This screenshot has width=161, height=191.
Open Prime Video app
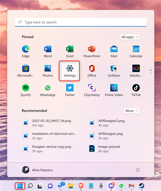(114, 90)
